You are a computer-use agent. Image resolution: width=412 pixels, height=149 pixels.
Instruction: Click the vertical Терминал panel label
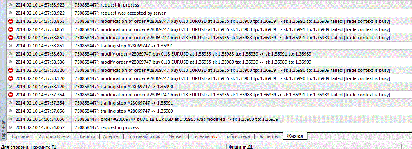tap(3, 129)
